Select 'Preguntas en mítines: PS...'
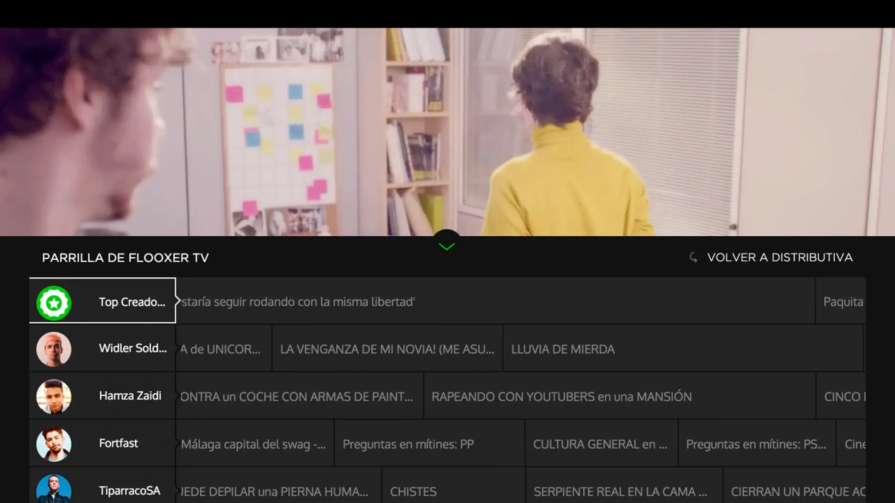 (x=757, y=444)
